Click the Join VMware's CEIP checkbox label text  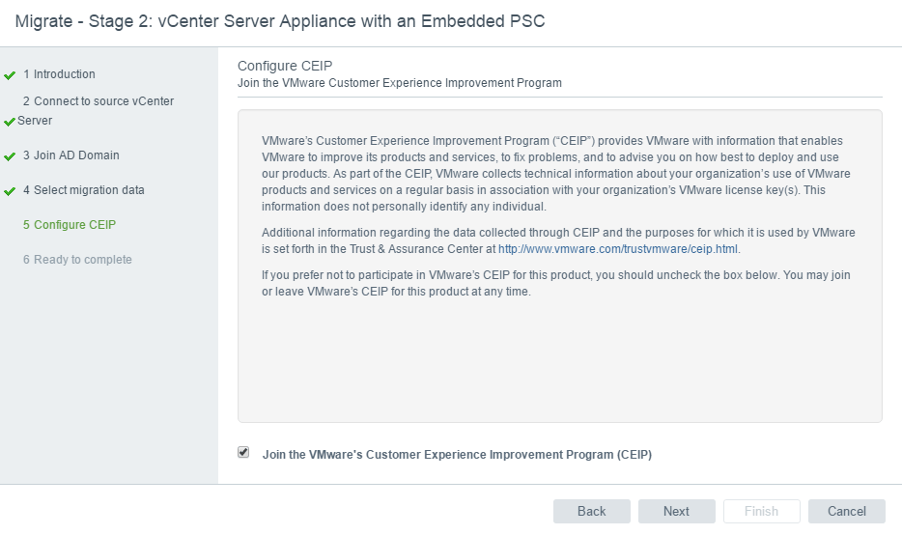(x=457, y=455)
